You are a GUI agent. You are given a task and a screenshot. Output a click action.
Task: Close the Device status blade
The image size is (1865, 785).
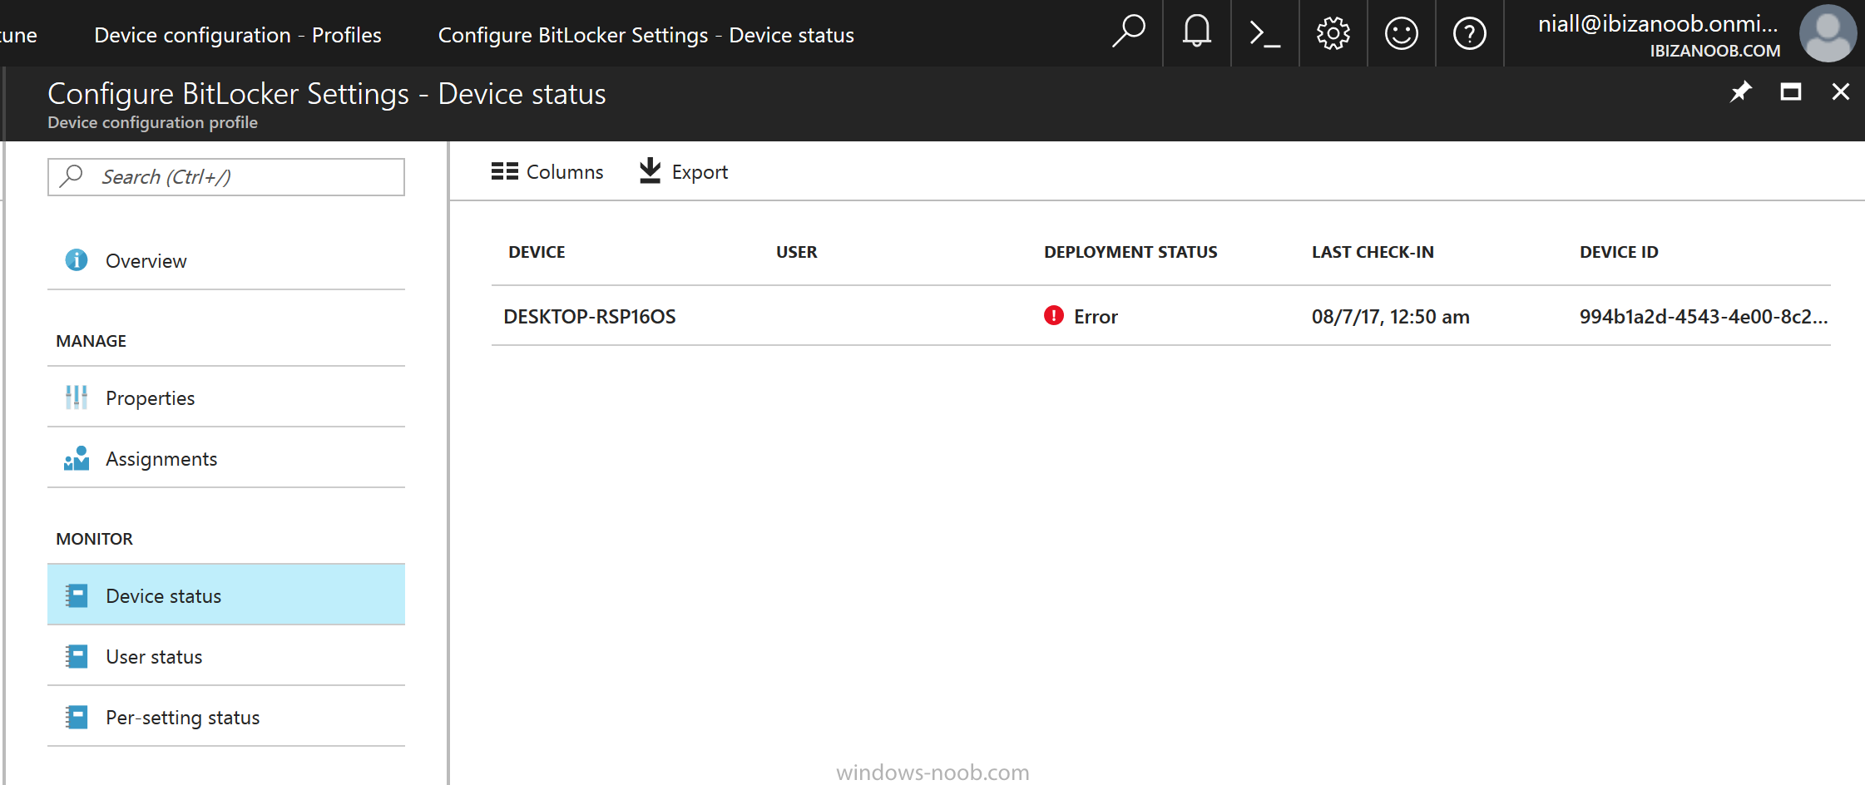[x=1841, y=91]
